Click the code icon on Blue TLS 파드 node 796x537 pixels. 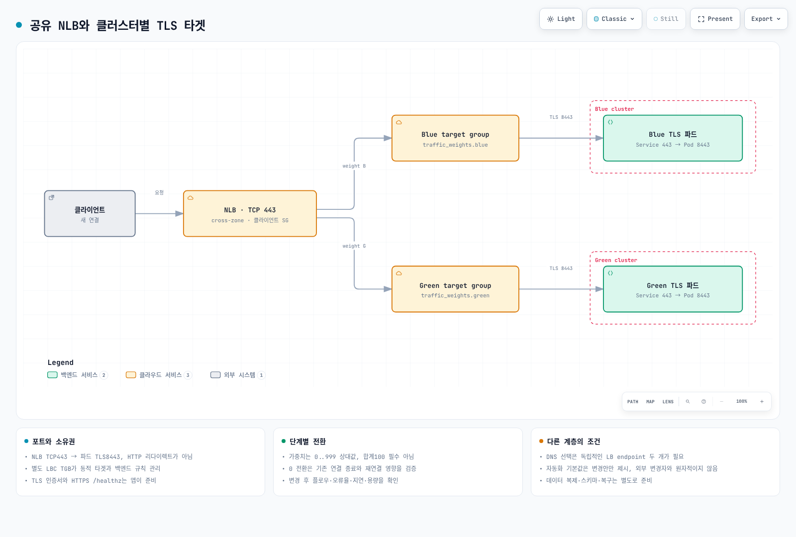(x=610, y=122)
